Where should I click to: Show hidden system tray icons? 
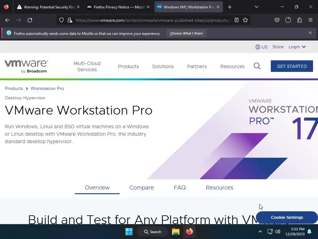pos(260,232)
